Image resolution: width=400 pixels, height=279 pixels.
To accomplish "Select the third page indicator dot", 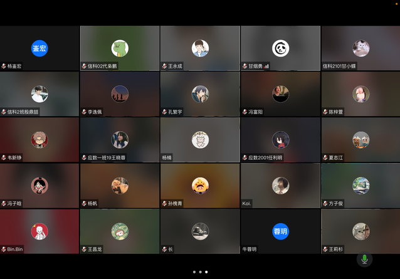I will pyautogui.click(x=206, y=272).
